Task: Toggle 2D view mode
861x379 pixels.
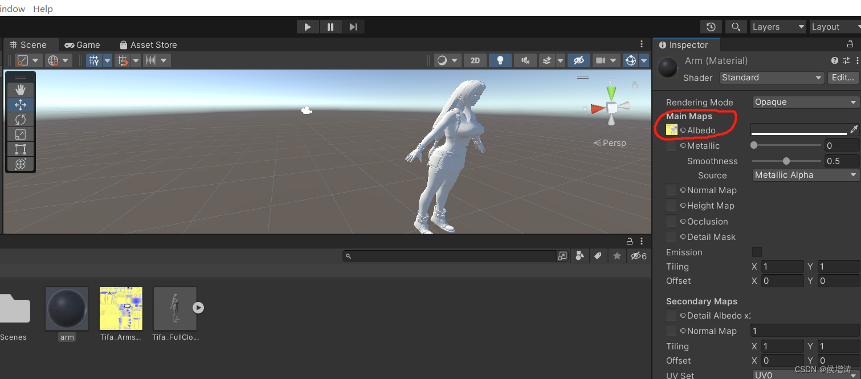Action: click(x=475, y=60)
